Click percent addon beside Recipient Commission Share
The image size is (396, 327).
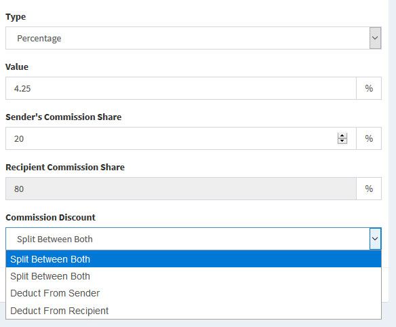pyautogui.click(x=369, y=189)
